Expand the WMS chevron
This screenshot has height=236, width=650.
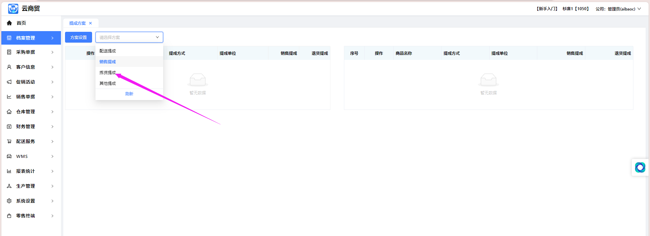click(x=52, y=156)
